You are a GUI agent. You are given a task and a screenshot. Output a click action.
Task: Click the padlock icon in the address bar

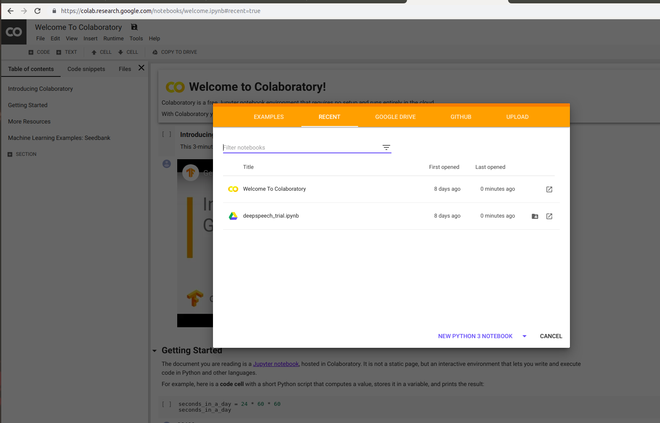click(54, 11)
